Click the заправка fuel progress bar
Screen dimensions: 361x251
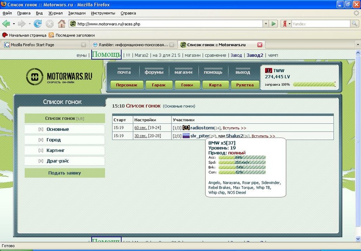[x=314, y=85]
